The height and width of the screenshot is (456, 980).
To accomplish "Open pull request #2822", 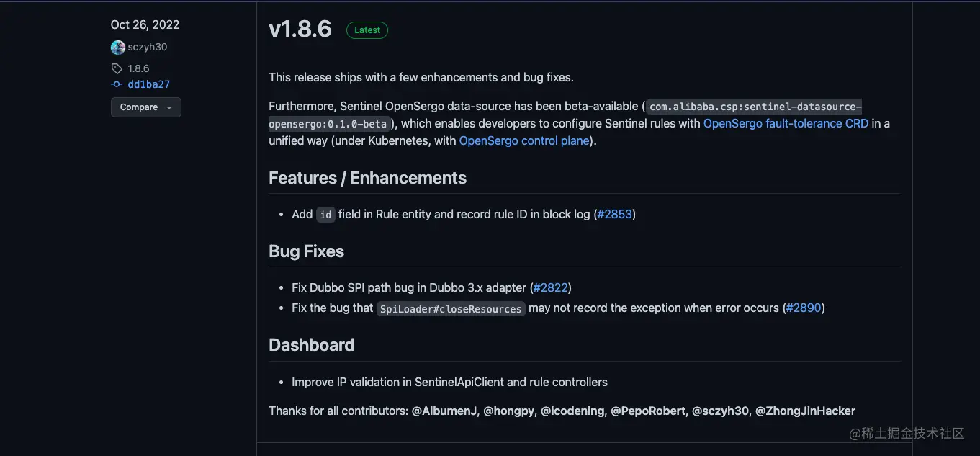I will [550, 287].
